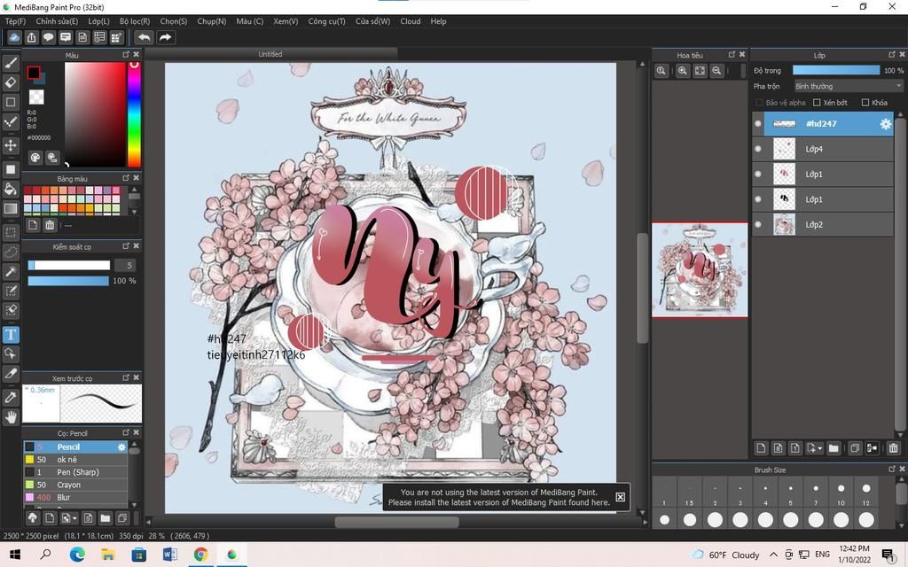Image resolution: width=908 pixels, height=567 pixels.
Task: Pick the rectangular Select tool
Action: (x=11, y=233)
